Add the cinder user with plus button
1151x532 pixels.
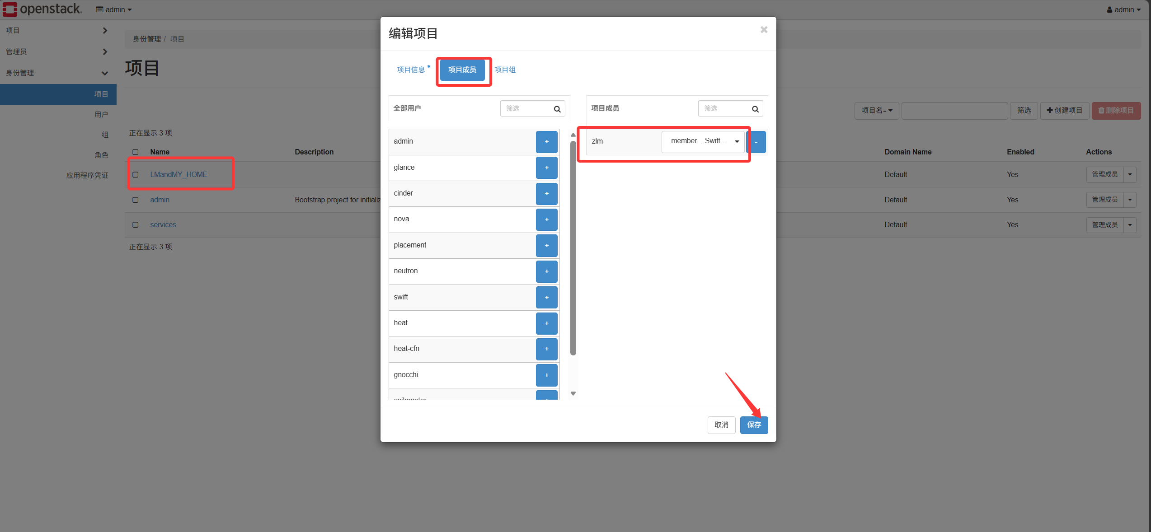(x=546, y=194)
